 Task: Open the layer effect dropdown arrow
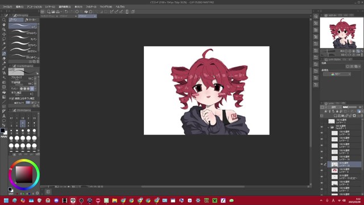[x=359, y=67]
